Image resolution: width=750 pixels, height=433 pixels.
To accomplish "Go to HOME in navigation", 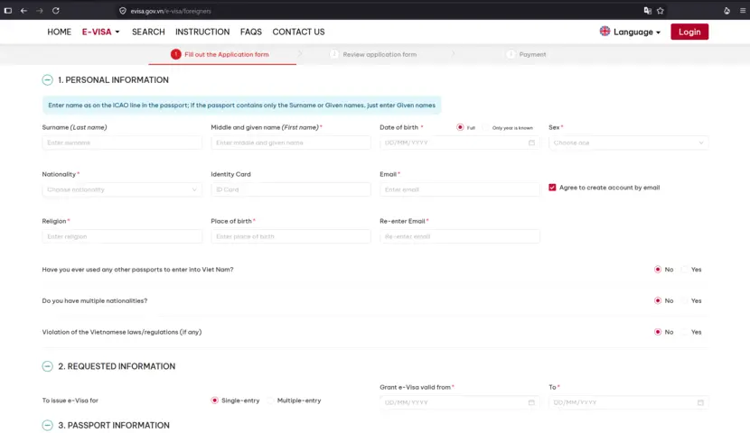I will coord(60,32).
